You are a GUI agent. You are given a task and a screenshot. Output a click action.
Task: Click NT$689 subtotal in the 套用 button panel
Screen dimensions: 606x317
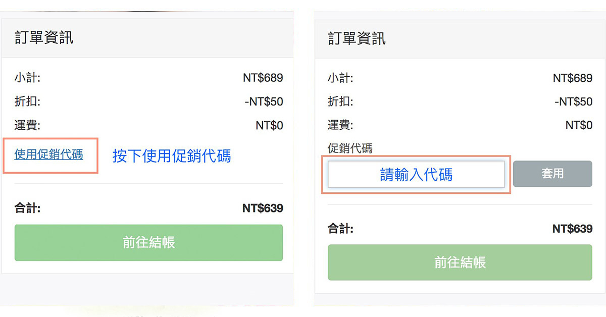coord(572,78)
